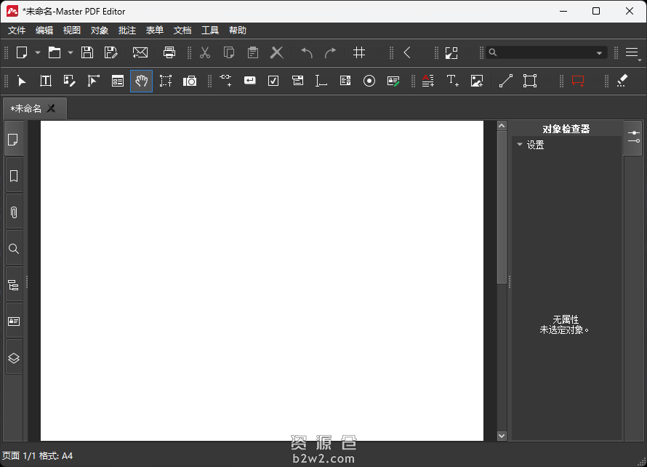Image resolution: width=647 pixels, height=467 pixels.
Task: Open the 工具 menu
Action: tap(210, 31)
